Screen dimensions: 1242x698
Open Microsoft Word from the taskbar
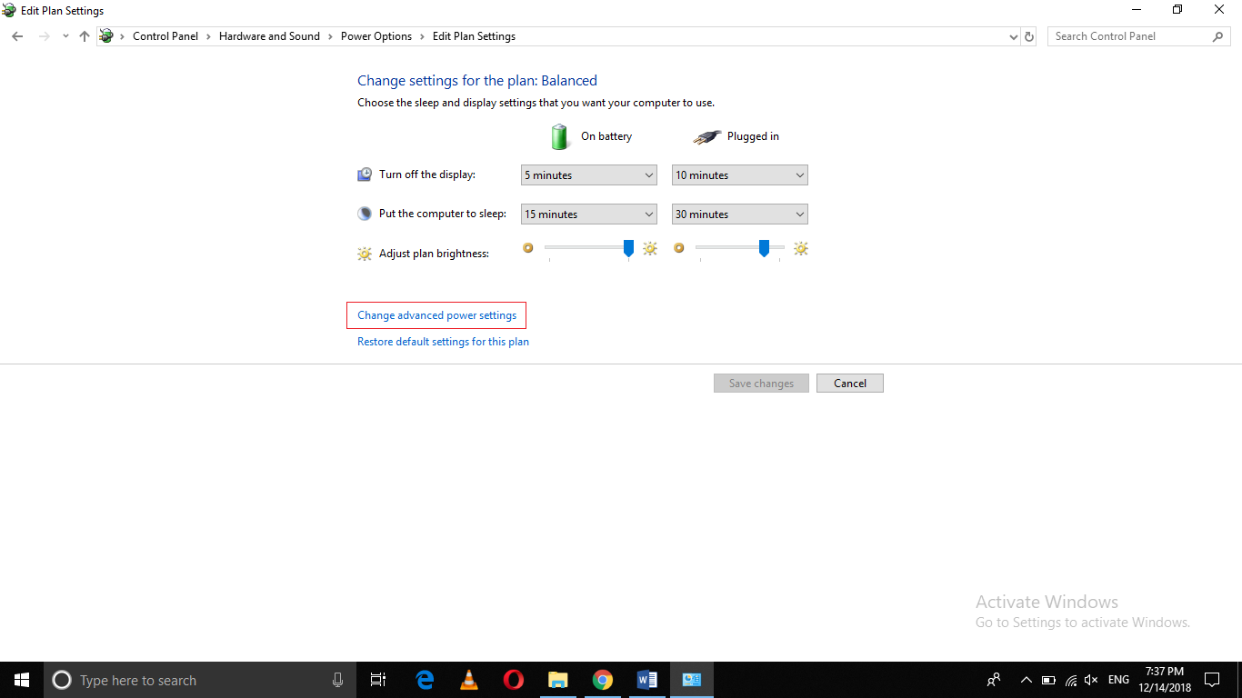(x=647, y=679)
